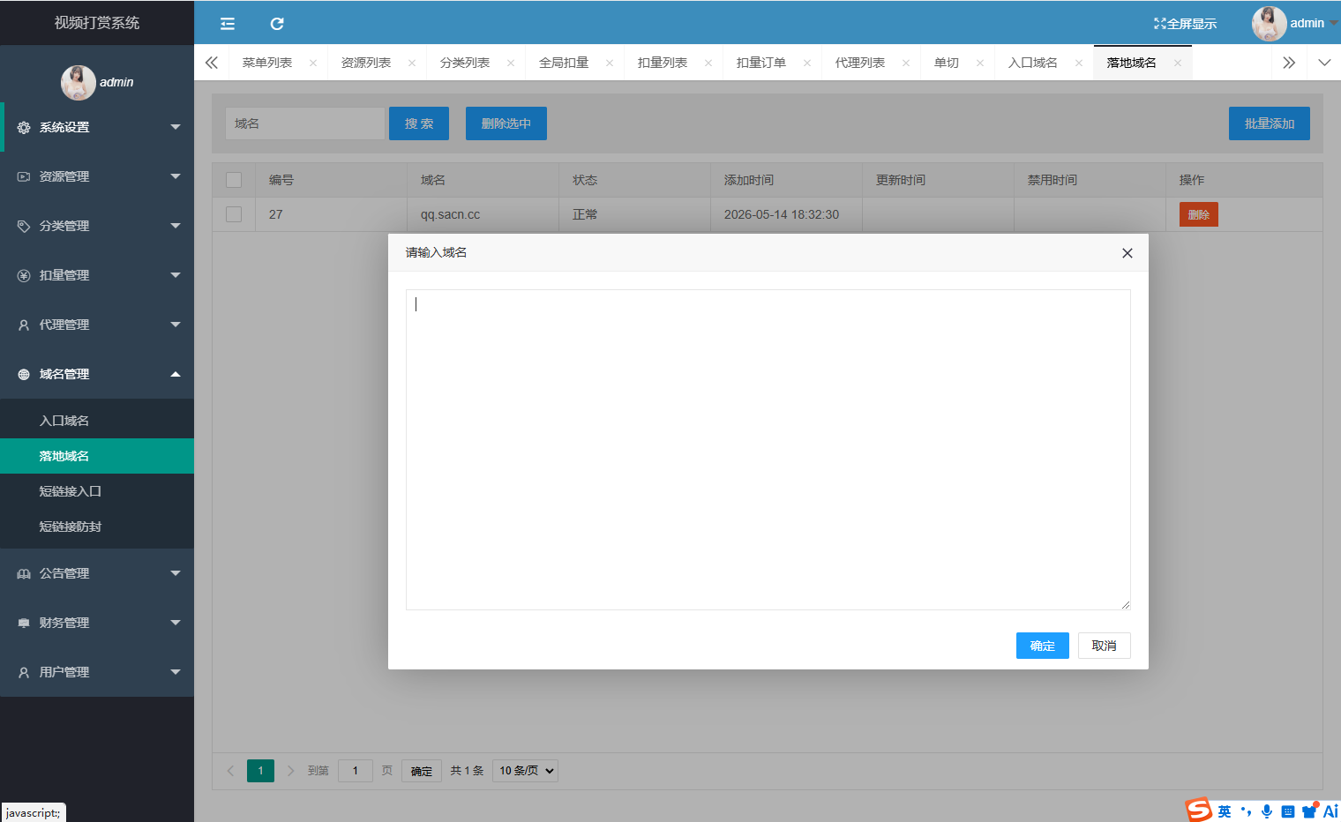Check the checkbox for row 27
The height and width of the screenshot is (822, 1341).
pos(234,214)
